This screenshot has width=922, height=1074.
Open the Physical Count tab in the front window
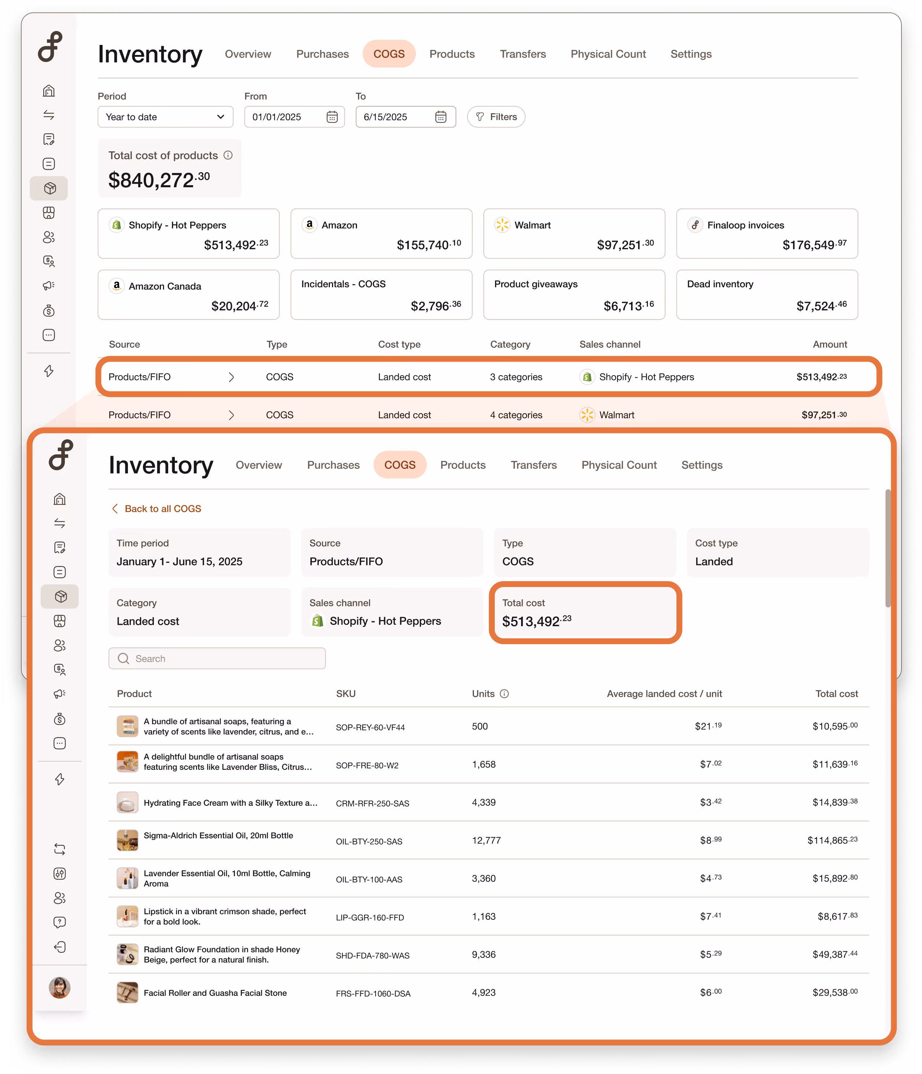click(x=619, y=465)
